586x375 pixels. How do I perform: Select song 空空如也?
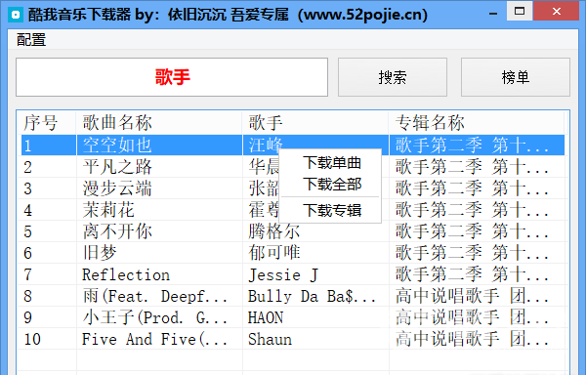117,145
